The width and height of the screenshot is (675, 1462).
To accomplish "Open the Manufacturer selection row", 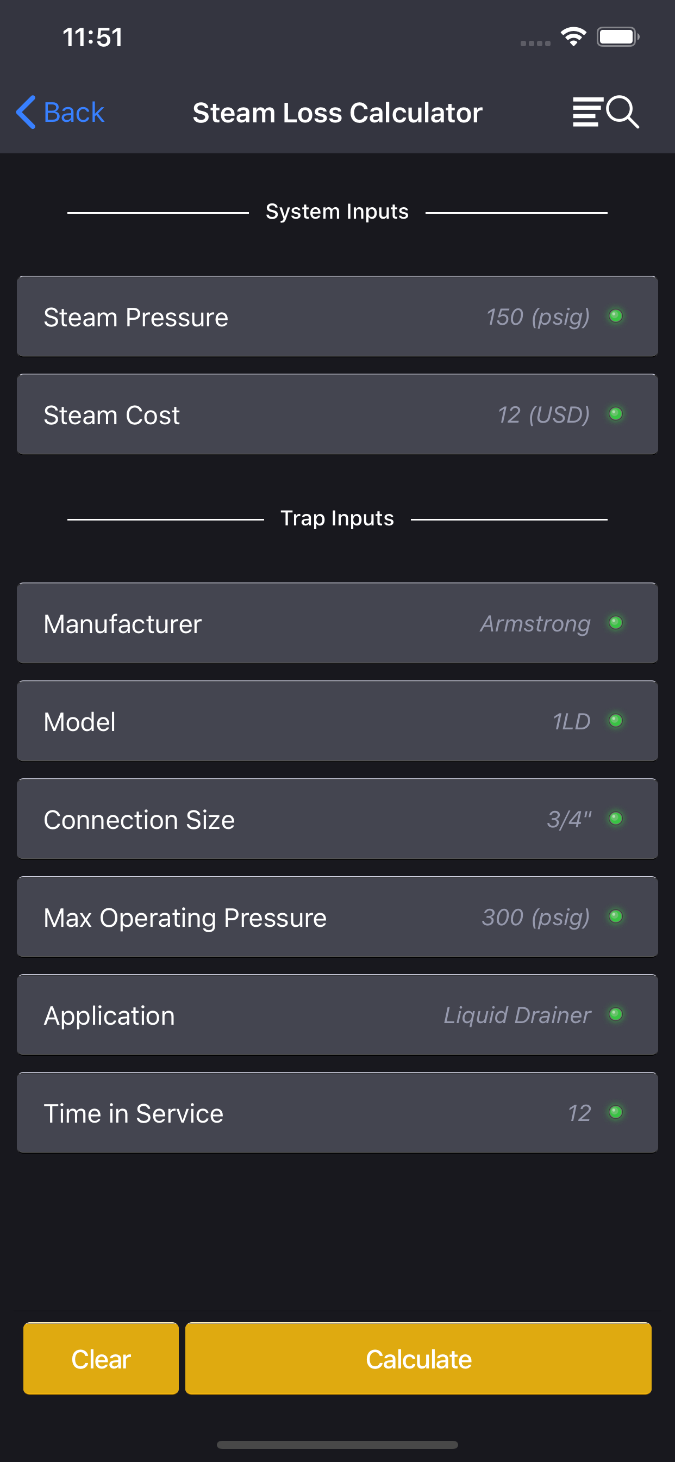I will tap(337, 623).
